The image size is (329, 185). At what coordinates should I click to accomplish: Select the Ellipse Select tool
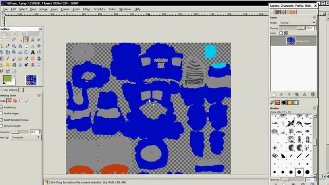(8, 40)
